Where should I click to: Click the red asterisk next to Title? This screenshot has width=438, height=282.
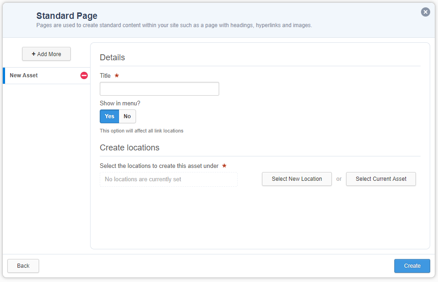[x=117, y=75]
